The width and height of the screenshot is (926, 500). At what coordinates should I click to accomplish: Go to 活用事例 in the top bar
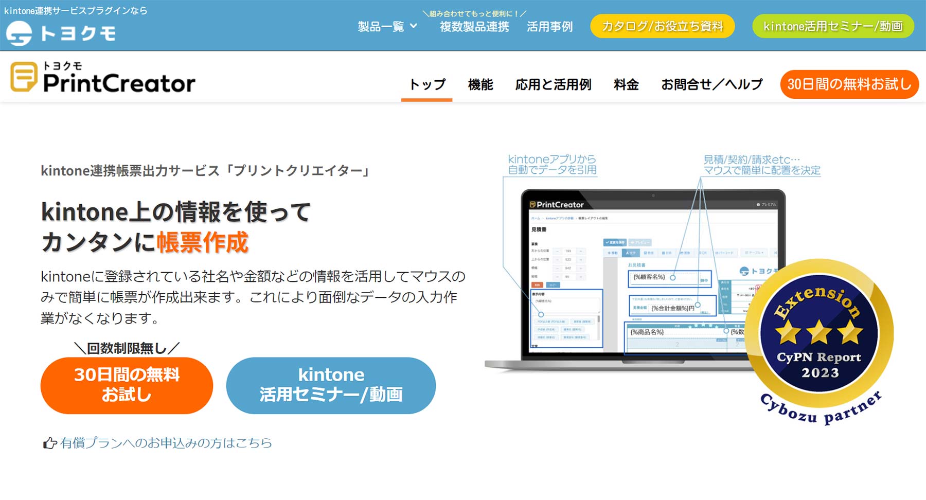pos(549,26)
